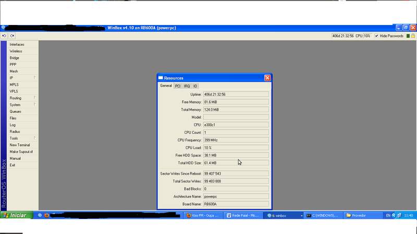Click the Architecture Name field showing powerpc
Viewport: 417px width, 234px height.
pyautogui.click(x=236, y=197)
